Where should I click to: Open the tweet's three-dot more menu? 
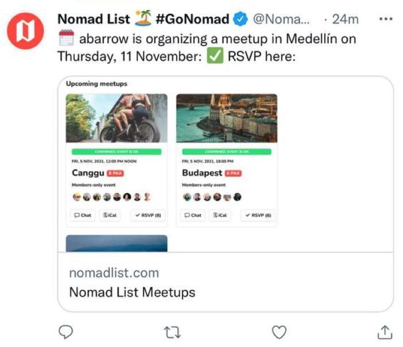[x=385, y=19]
